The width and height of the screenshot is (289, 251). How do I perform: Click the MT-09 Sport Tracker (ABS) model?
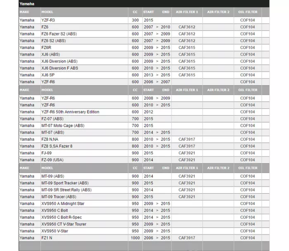click(65, 183)
